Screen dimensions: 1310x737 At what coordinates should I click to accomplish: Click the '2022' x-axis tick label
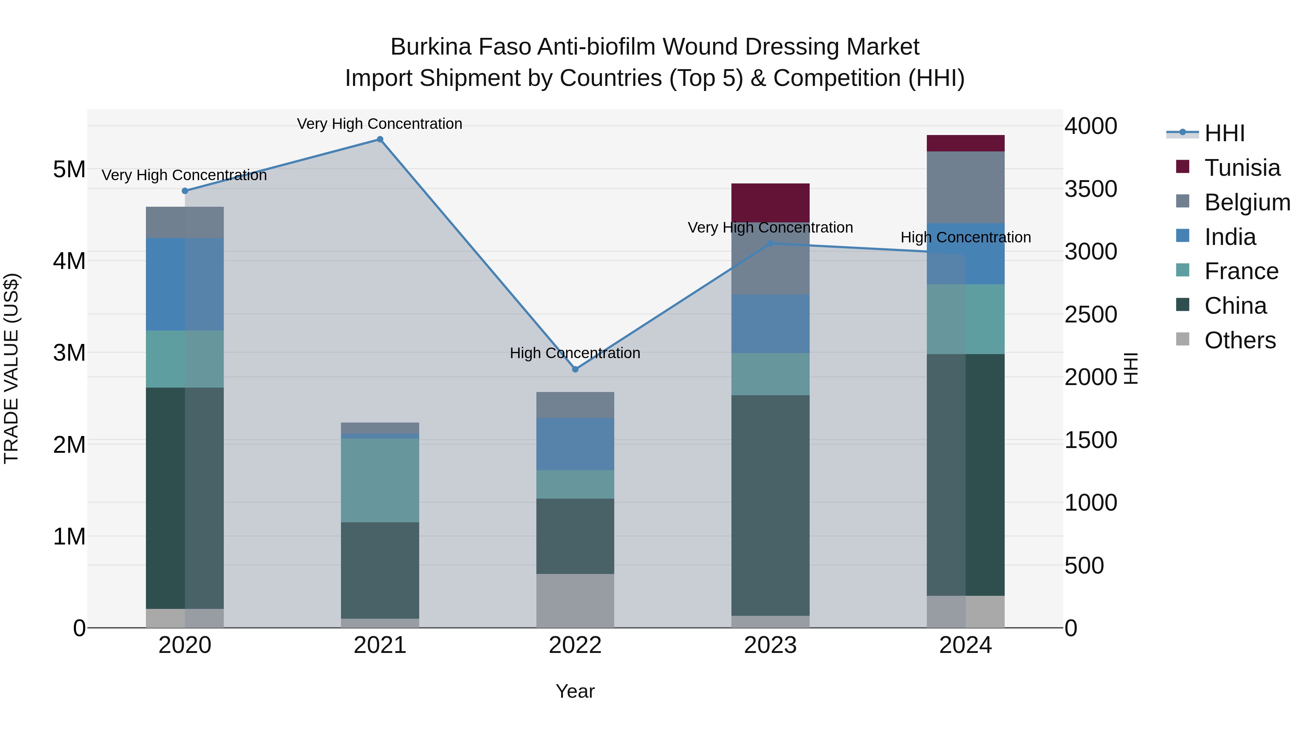pyautogui.click(x=575, y=645)
